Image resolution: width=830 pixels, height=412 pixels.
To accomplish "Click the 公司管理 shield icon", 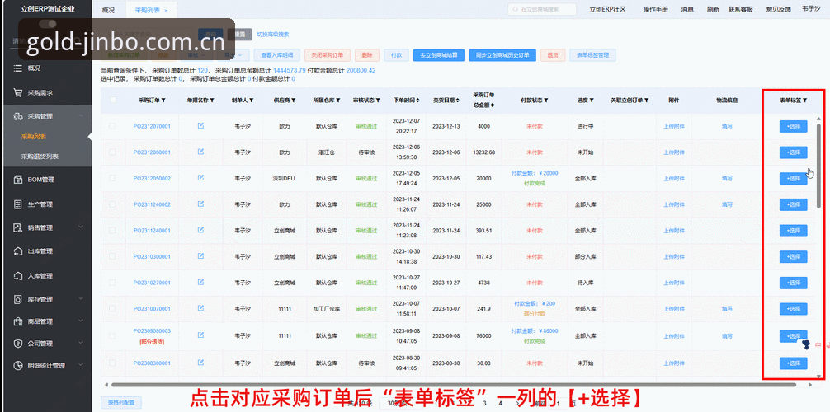I will click(17, 344).
